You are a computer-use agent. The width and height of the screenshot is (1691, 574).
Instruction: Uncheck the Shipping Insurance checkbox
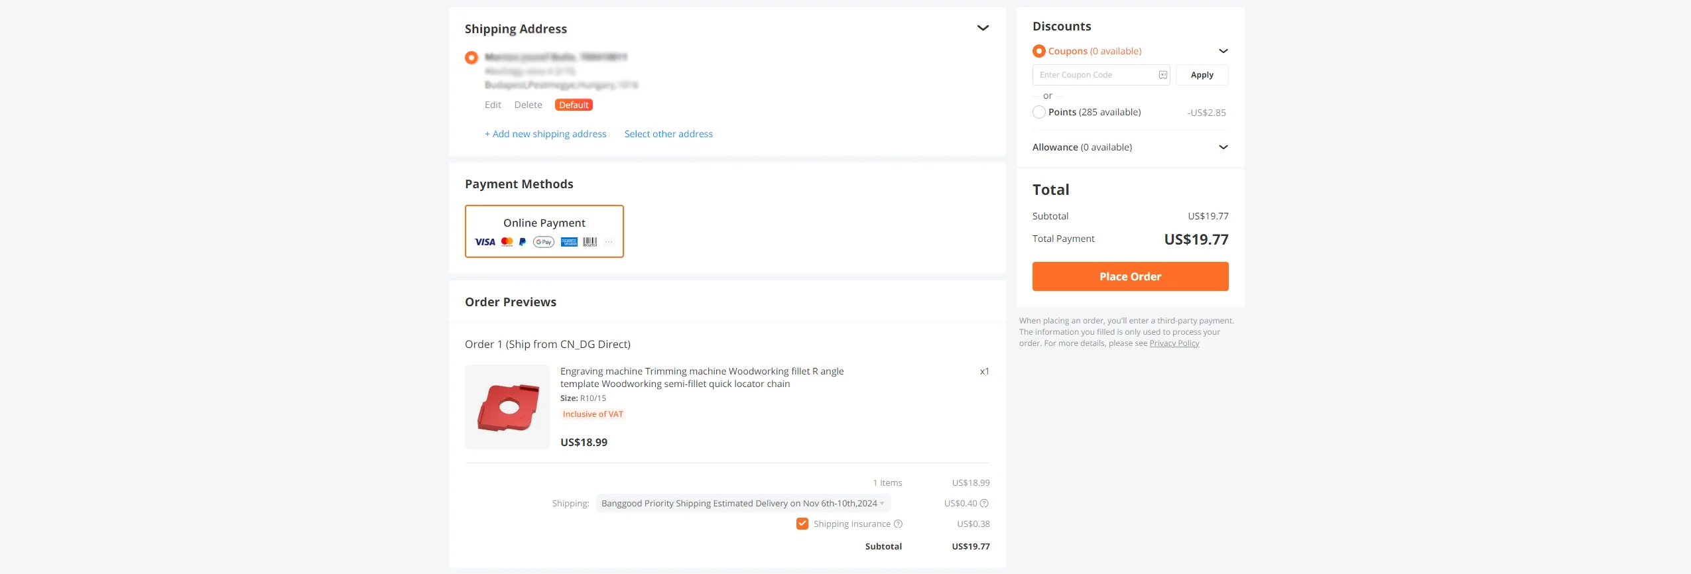pyautogui.click(x=802, y=524)
